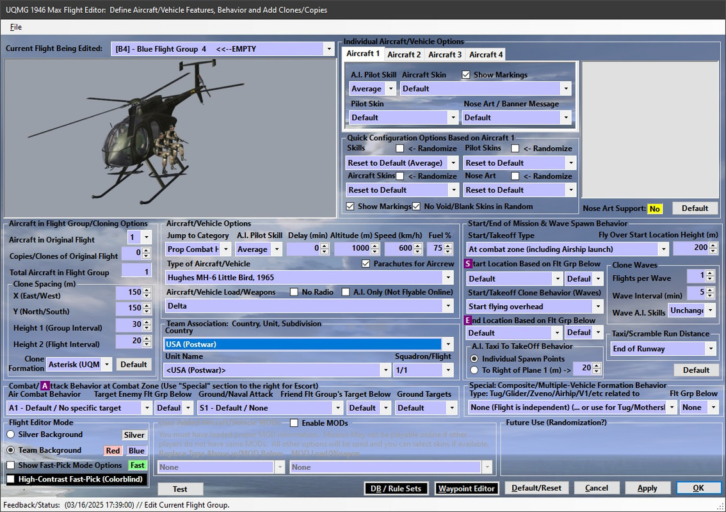This screenshot has width=726, height=512.
Task: Expand the Aircraft Skin Default dropdown
Action: 566,88
